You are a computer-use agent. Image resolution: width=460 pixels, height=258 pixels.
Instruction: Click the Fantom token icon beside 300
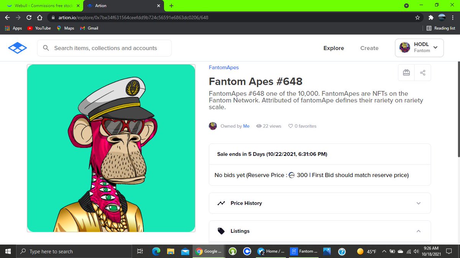(x=291, y=175)
